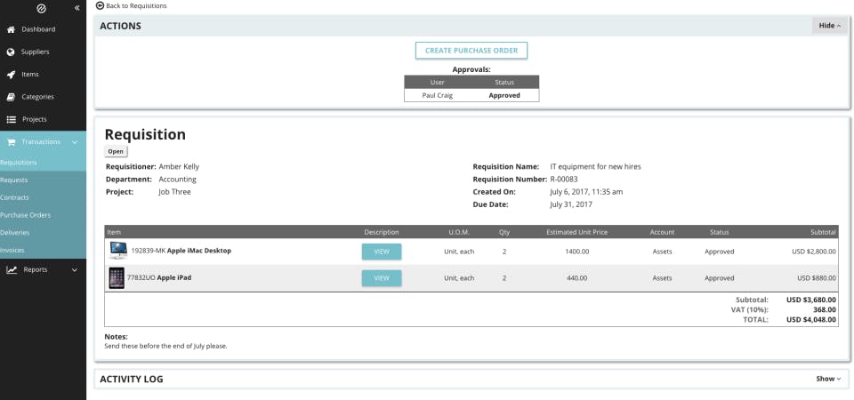The height and width of the screenshot is (400, 854).
Task: Click the Open status badge
Action: click(x=116, y=152)
